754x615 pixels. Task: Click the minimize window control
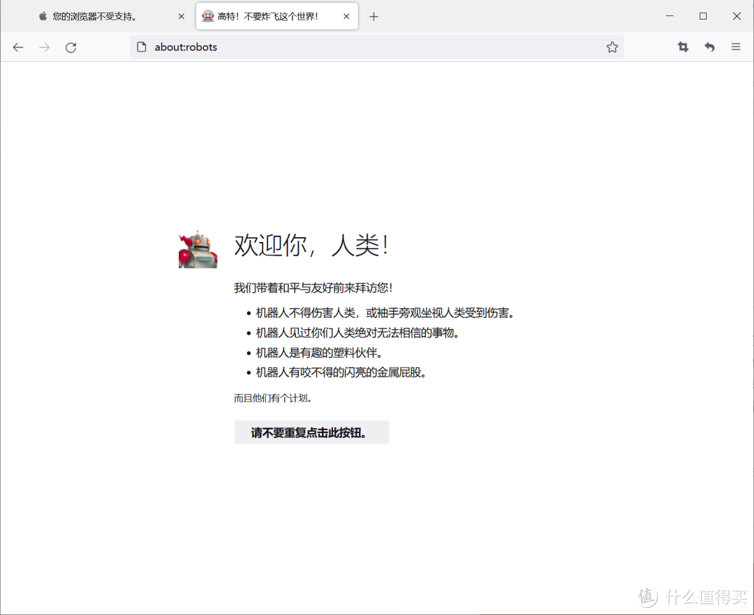(670, 15)
